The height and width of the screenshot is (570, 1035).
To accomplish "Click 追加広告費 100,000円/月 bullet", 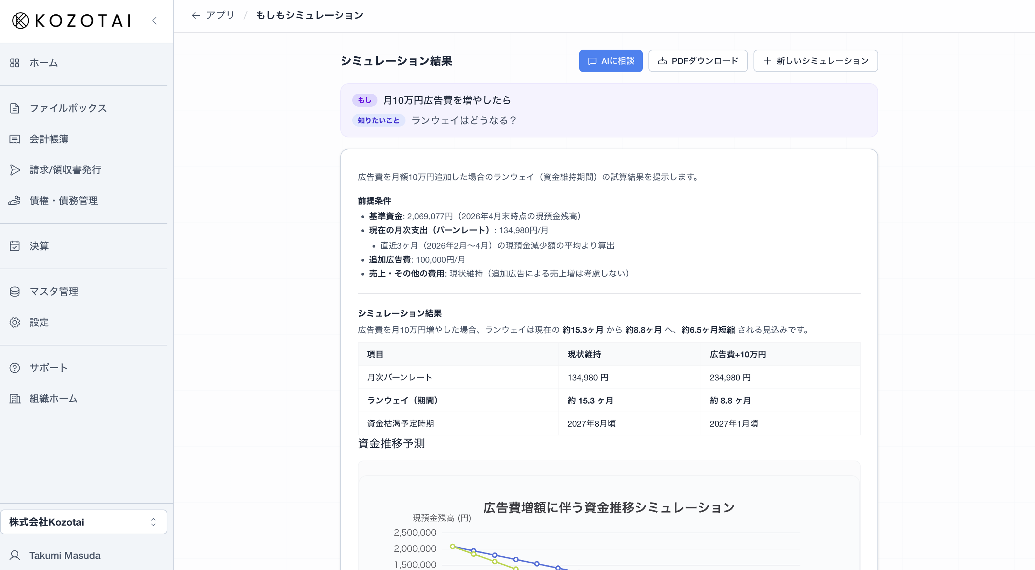I will (417, 260).
